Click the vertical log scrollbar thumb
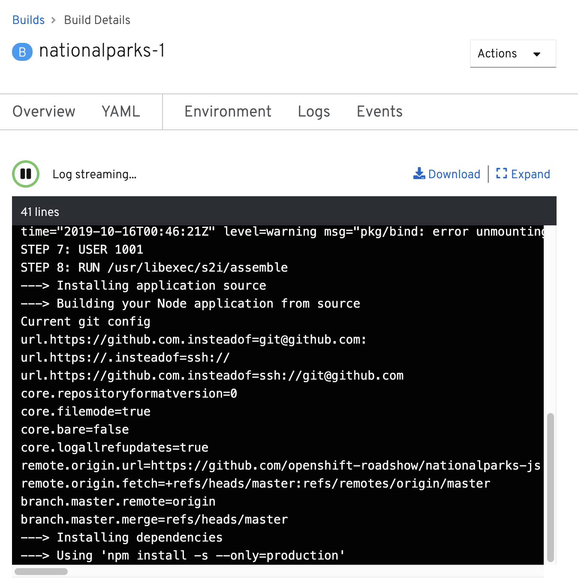The image size is (578, 587). coord(551,487)
